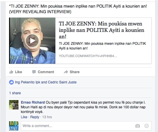This screenshot has width=158, height=132.
Task: Open Ernso Richard's profile picture
Action: click(x=14, y=105)
